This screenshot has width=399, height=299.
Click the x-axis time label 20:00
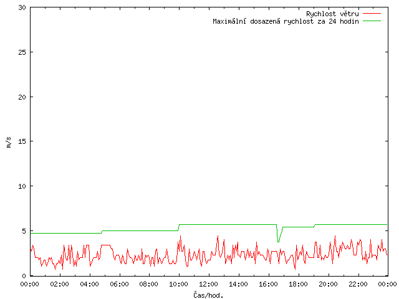point(328,284)
